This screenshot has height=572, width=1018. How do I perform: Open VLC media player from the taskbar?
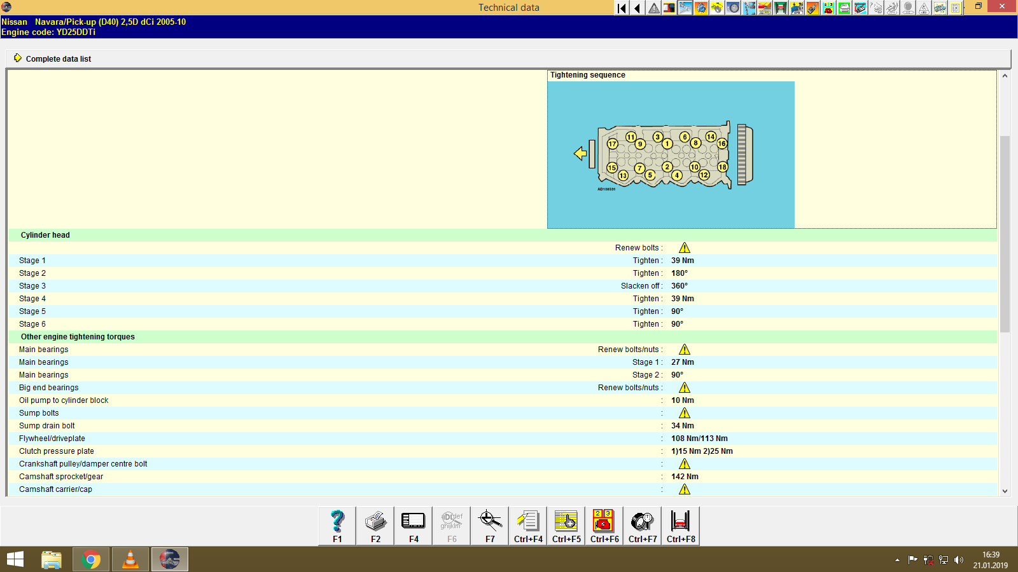pyautogui.click(x=130, y=559)
